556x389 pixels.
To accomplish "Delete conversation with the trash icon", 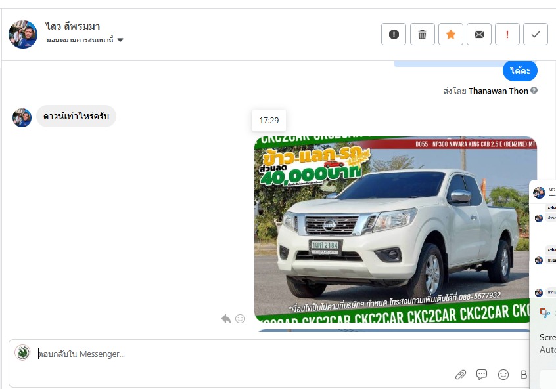I will click(x=423, y=35).
